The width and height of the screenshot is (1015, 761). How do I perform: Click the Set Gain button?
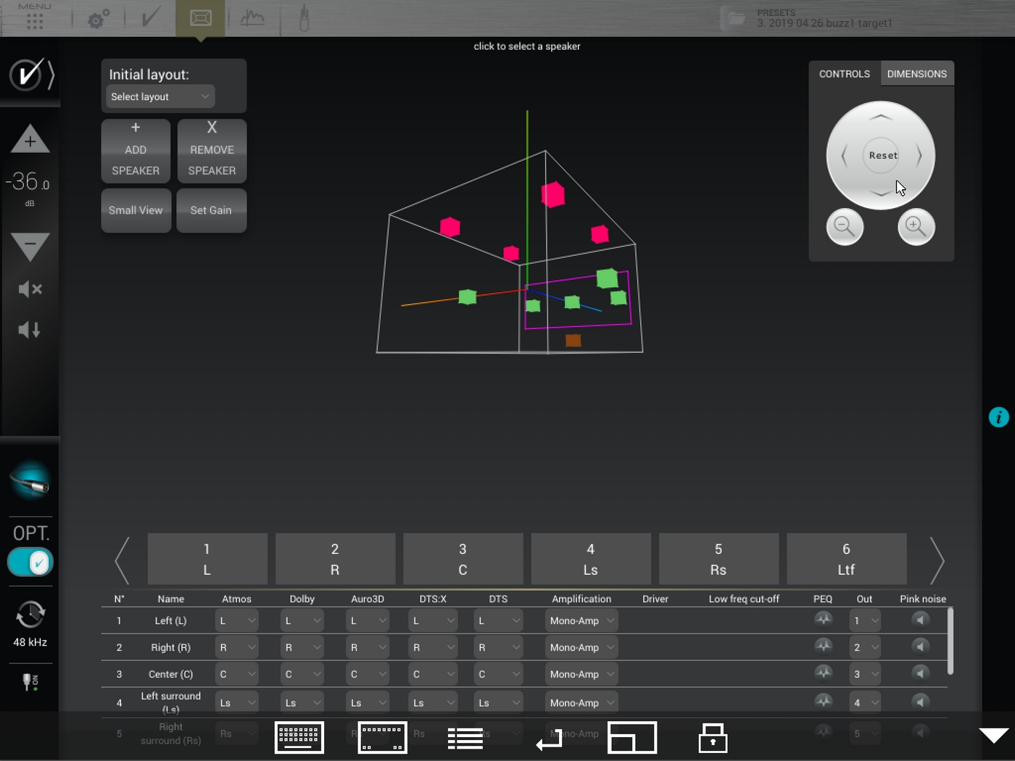pos(211,210)
